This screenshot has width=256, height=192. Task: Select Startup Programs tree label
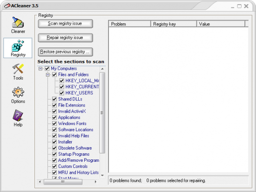point(74,154)
